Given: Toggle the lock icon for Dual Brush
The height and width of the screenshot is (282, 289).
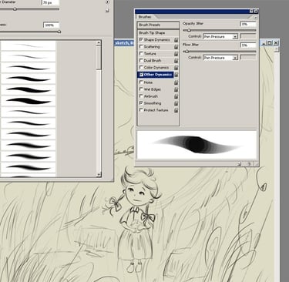Looking at the screenshot, I should (176, 61).
